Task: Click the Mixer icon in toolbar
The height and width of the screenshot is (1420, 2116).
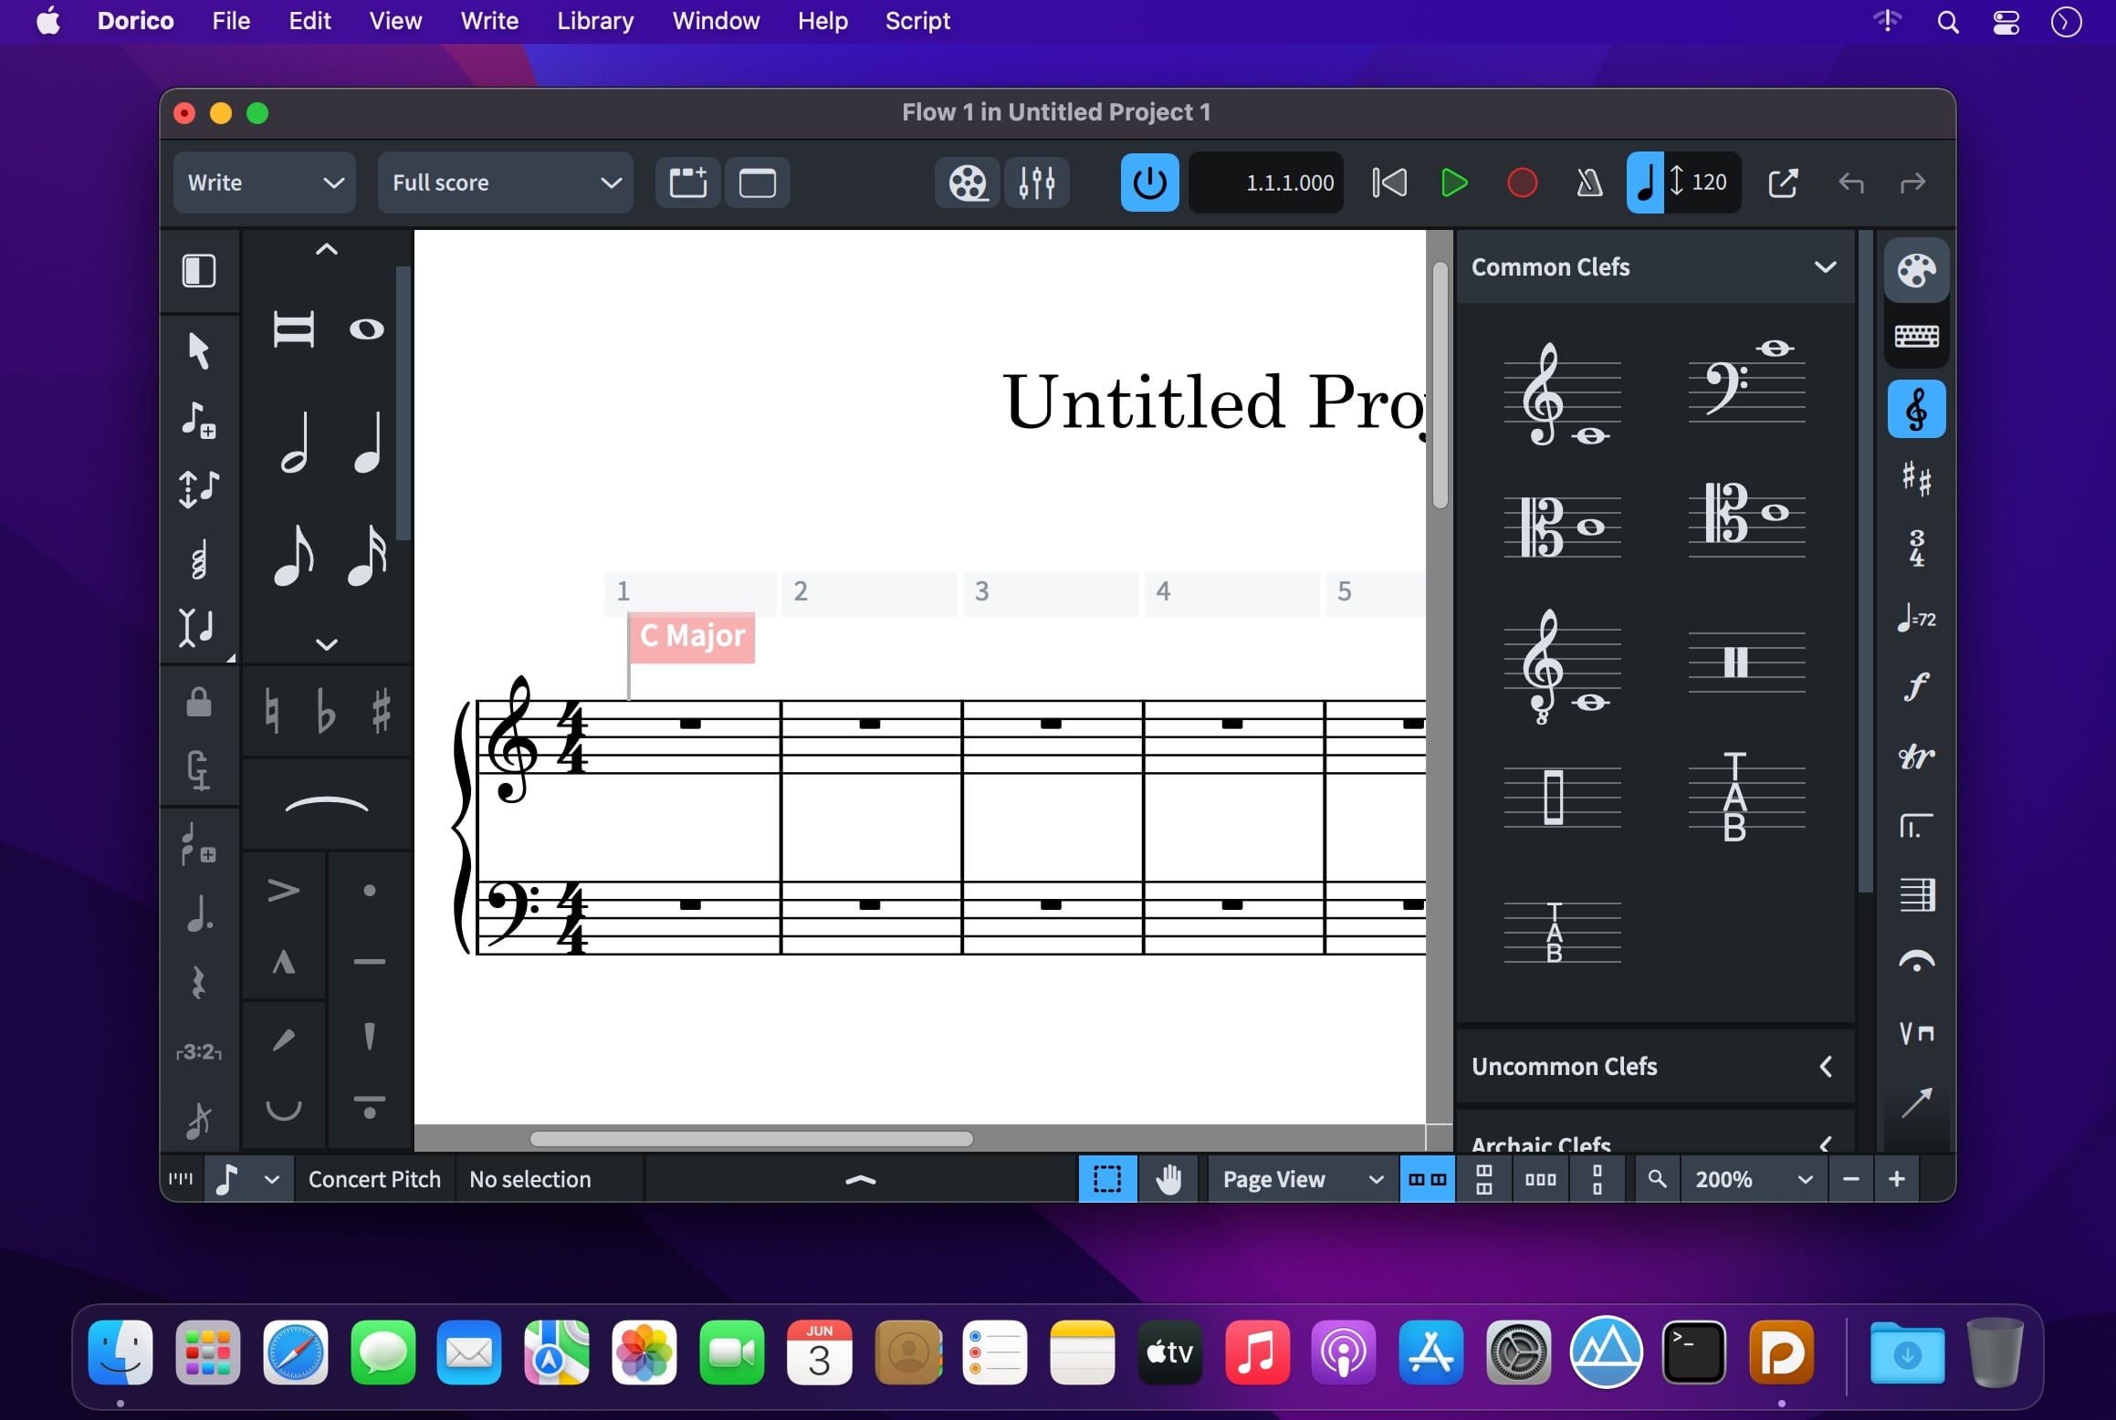Action: pos(1036,183)
